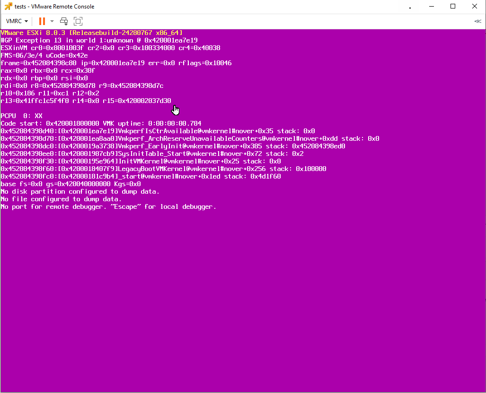
Task: Click the Vmkperf_ArchReserveUnavailableCounters stack trace line
Action: (190, 138)
